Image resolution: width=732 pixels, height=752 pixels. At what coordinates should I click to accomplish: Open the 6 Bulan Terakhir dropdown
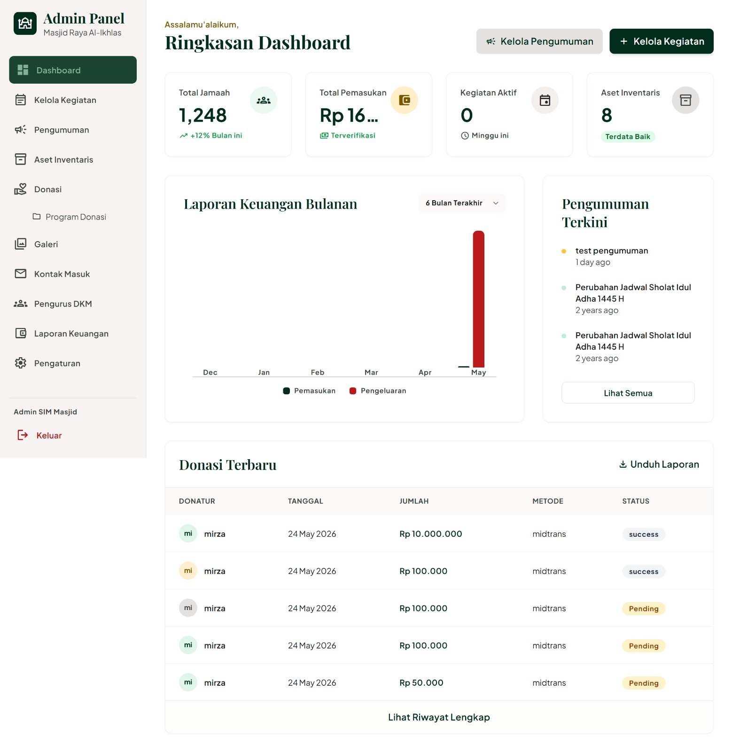point(462,203)
